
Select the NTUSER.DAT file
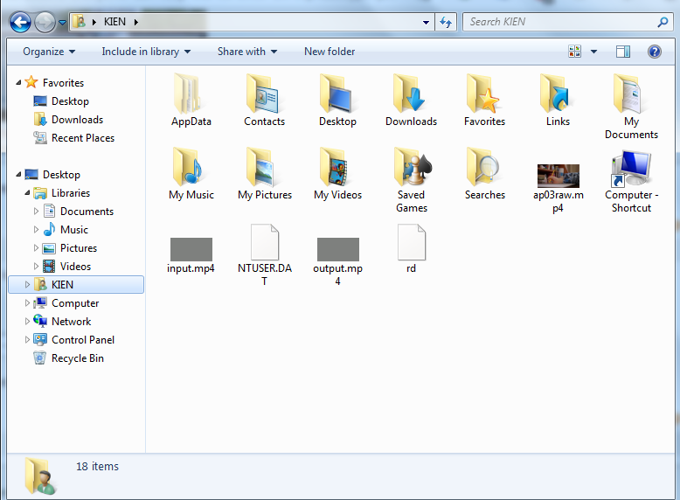tap(264, 255)
